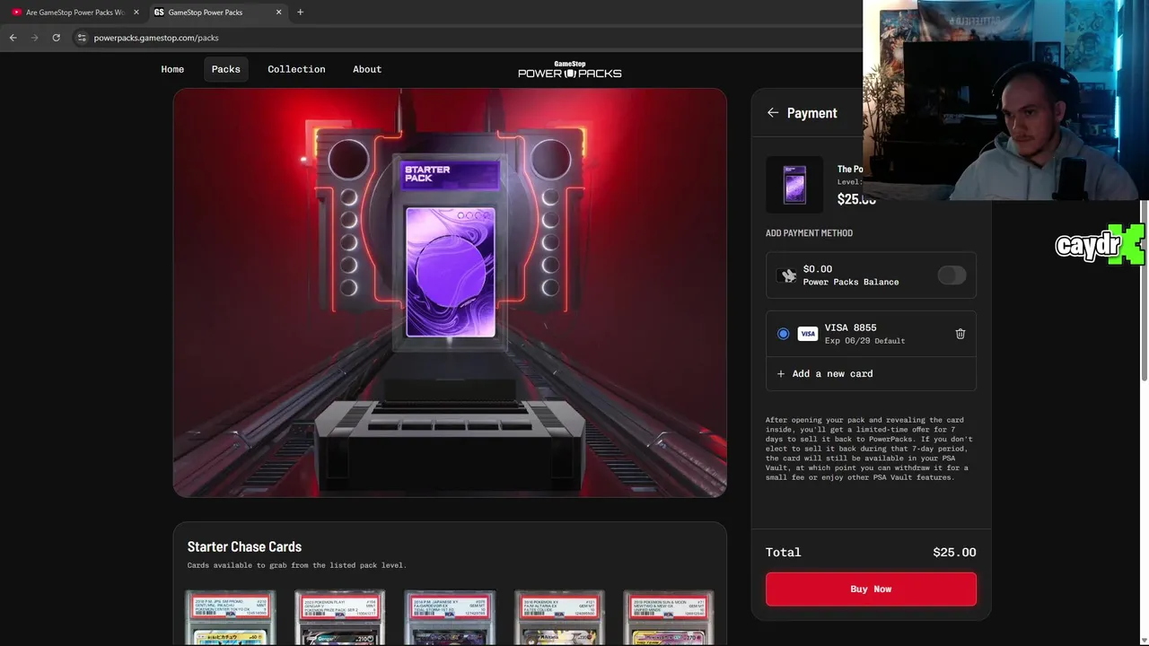Go back with the Payment arrow icon

point(773,113)
